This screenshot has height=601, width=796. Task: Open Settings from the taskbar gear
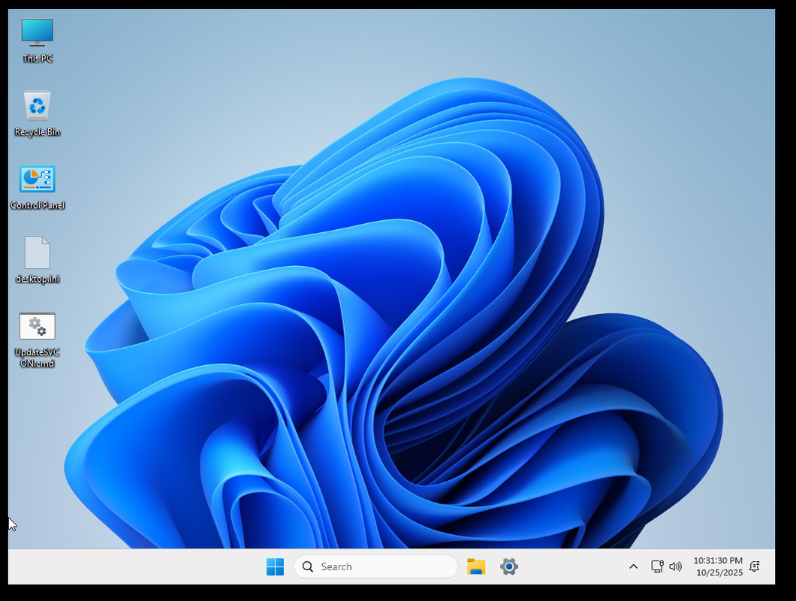point(508,566)
